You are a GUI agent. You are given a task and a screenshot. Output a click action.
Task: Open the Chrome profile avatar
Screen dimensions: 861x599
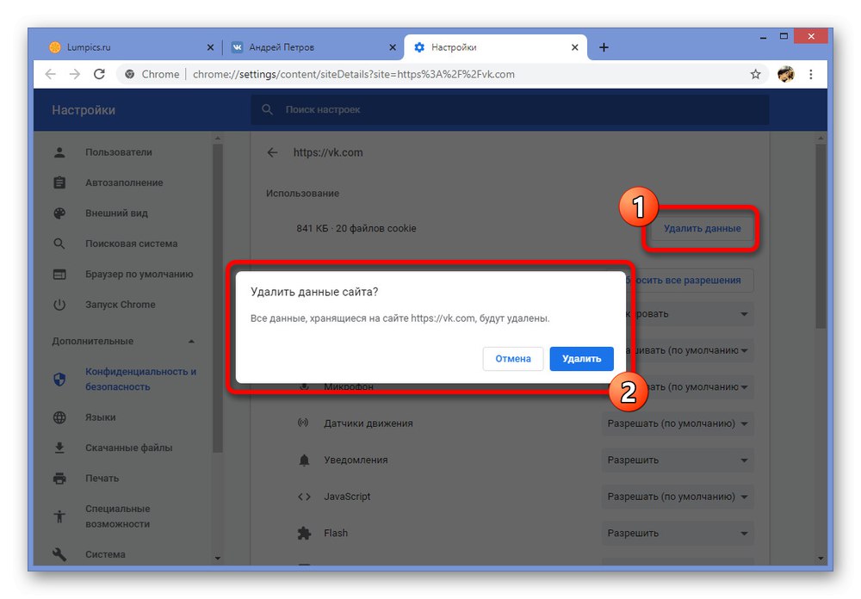(x=786, y=74)
